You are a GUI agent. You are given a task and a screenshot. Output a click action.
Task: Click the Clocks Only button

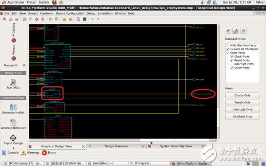(243, 95)
